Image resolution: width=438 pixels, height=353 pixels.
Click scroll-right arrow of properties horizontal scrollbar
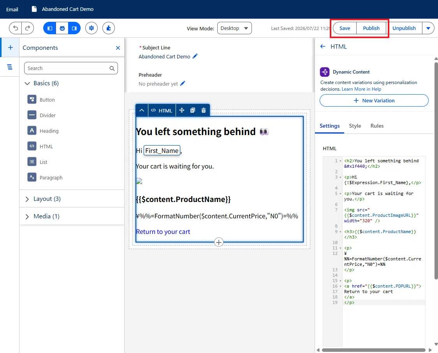point(430,350)
